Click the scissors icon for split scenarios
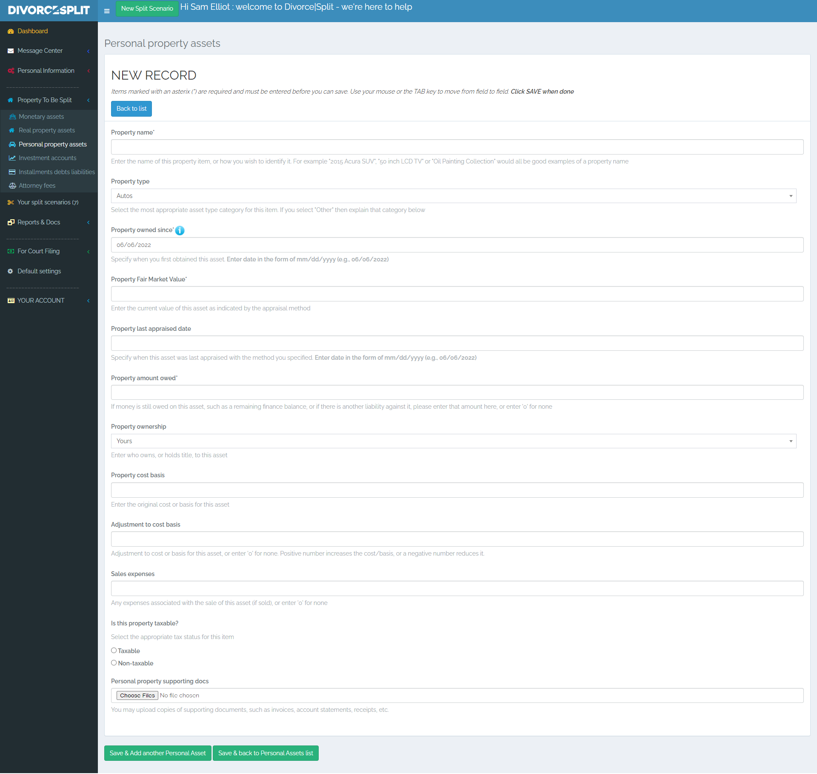This screenshot has height=774, width=817. coord(11,202)
